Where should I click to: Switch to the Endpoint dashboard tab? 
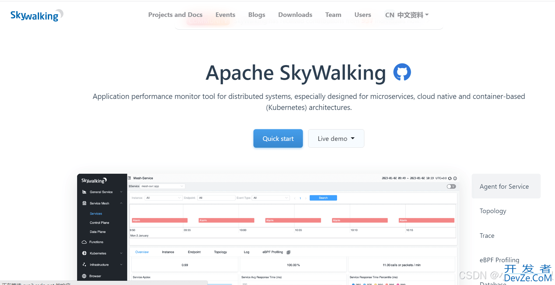pos(194,252)
